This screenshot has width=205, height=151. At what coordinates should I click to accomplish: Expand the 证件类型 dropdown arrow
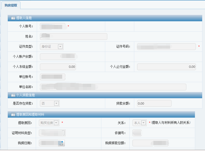(60, 47)
